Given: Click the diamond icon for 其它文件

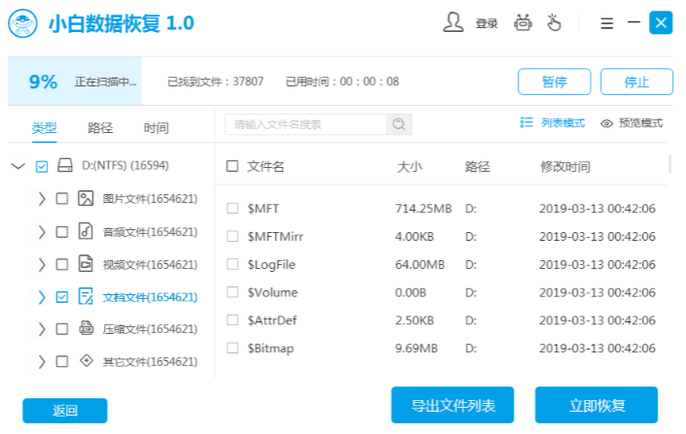Looking at the screenshot, I should pos(86,360).
